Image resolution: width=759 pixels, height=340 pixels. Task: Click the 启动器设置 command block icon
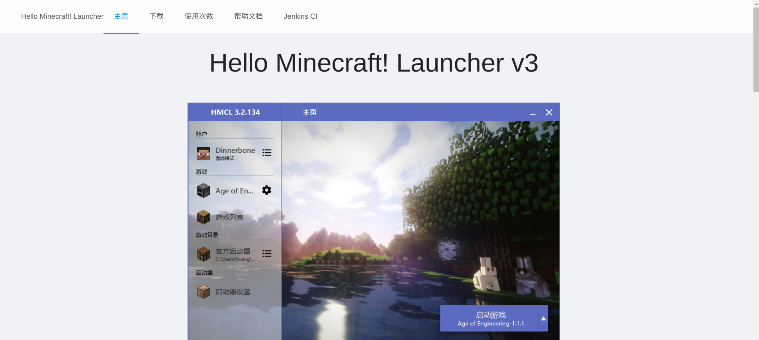[x=203, y=291]
